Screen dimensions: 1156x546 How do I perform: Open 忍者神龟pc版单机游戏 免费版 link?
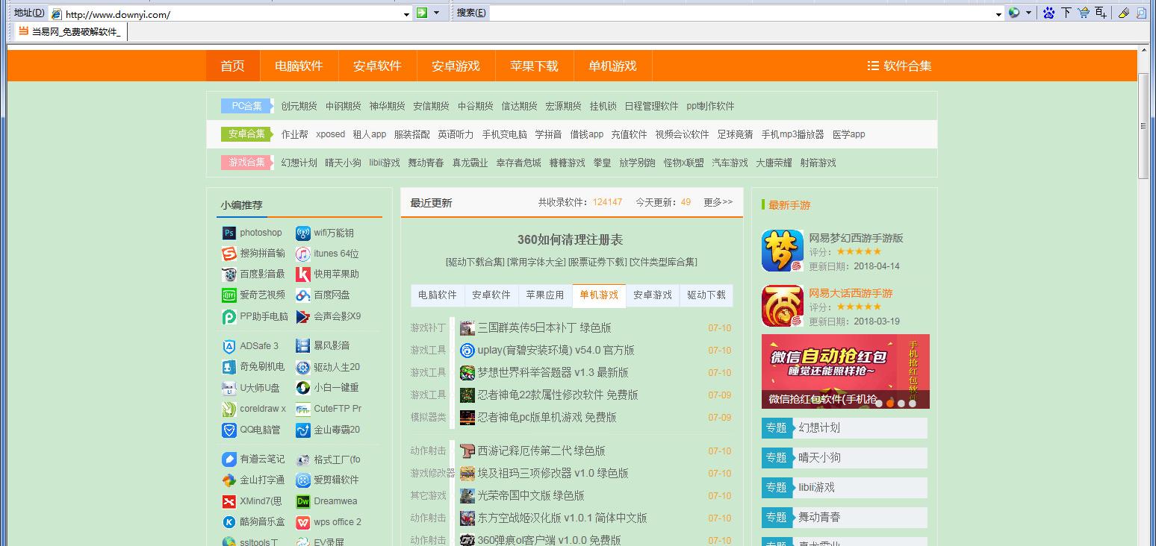pyautogui.click(x=547, y=418)
